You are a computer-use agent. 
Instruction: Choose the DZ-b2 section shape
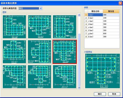pos(65,27)
